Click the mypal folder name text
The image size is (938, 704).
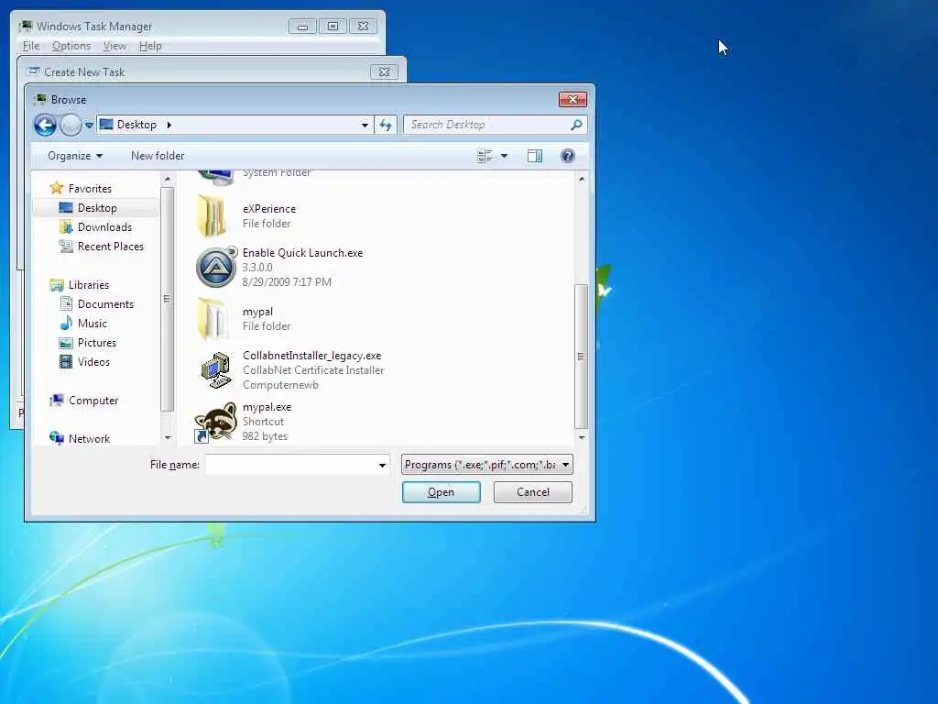(257, 312)
